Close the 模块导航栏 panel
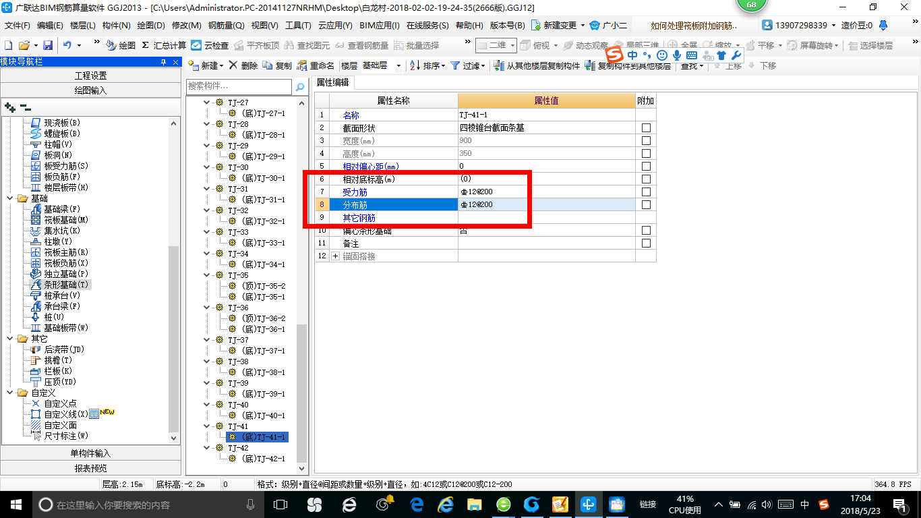This screenshot has height=518, width=921. tap(175, 62)
